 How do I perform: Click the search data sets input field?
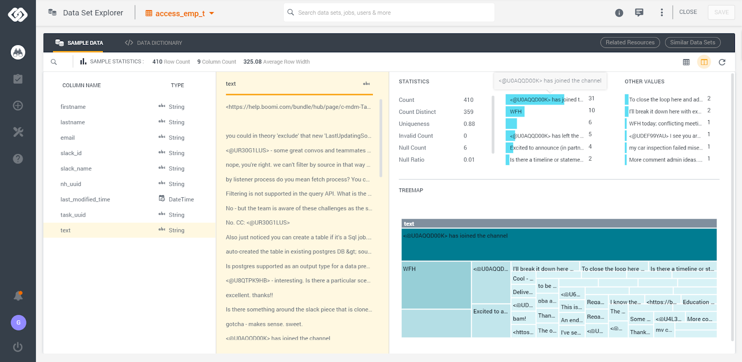(x=389, y=12)
